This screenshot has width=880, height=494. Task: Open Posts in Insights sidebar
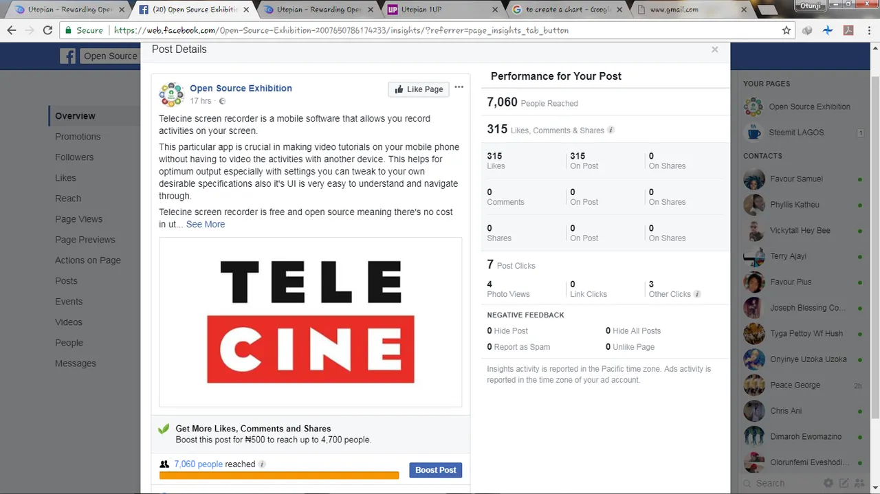66,281
